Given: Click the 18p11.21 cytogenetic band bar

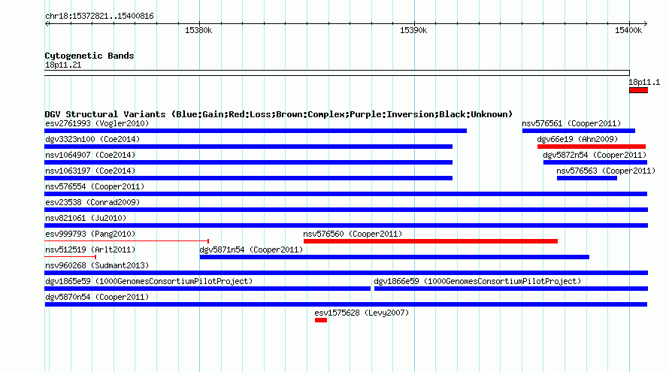Looking at the screenshot, I should coord(337,73).
